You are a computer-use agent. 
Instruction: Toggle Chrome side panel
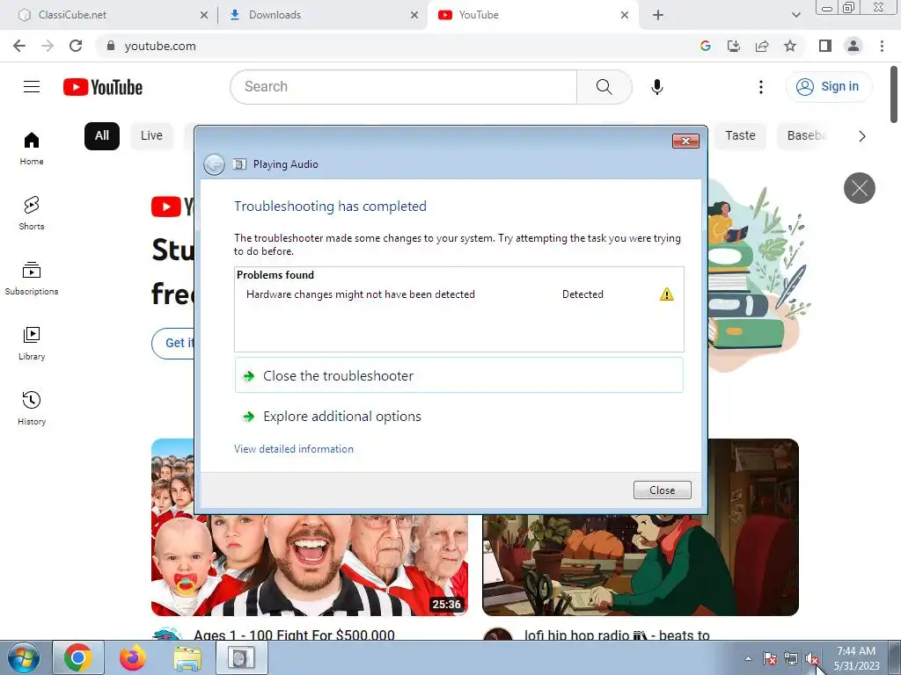point(825,46)
